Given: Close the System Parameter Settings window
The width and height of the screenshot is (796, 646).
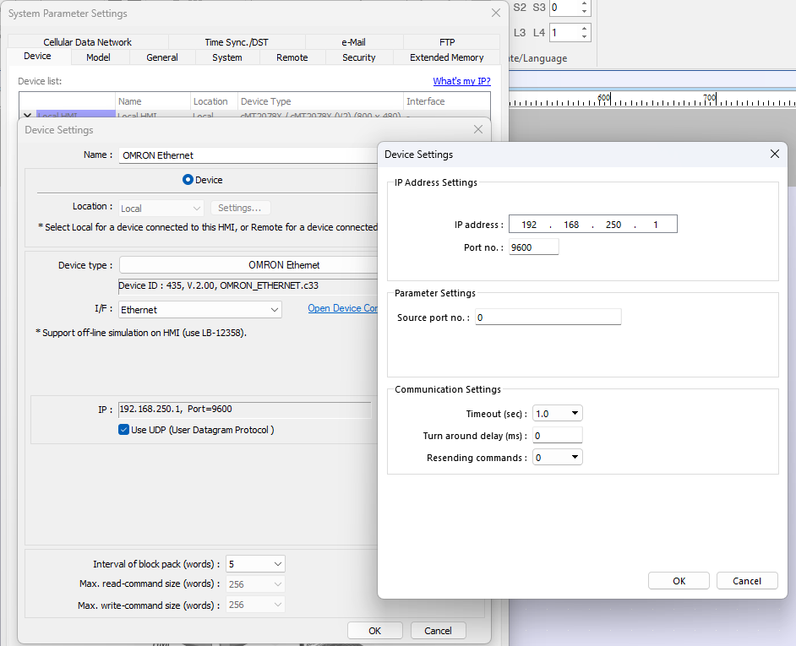Looking at the screenshot, I should (496, 13).
